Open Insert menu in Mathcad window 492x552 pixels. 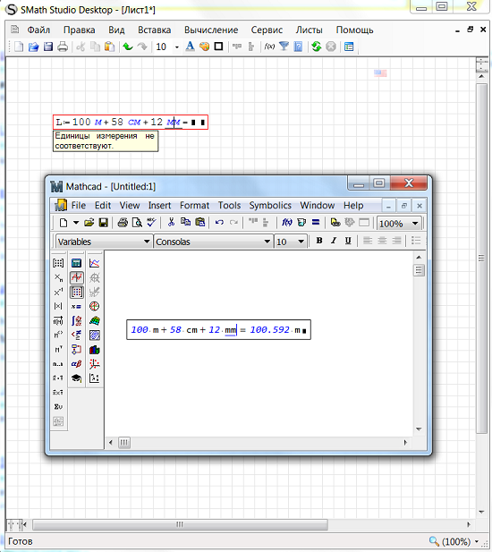click(159, 205)
